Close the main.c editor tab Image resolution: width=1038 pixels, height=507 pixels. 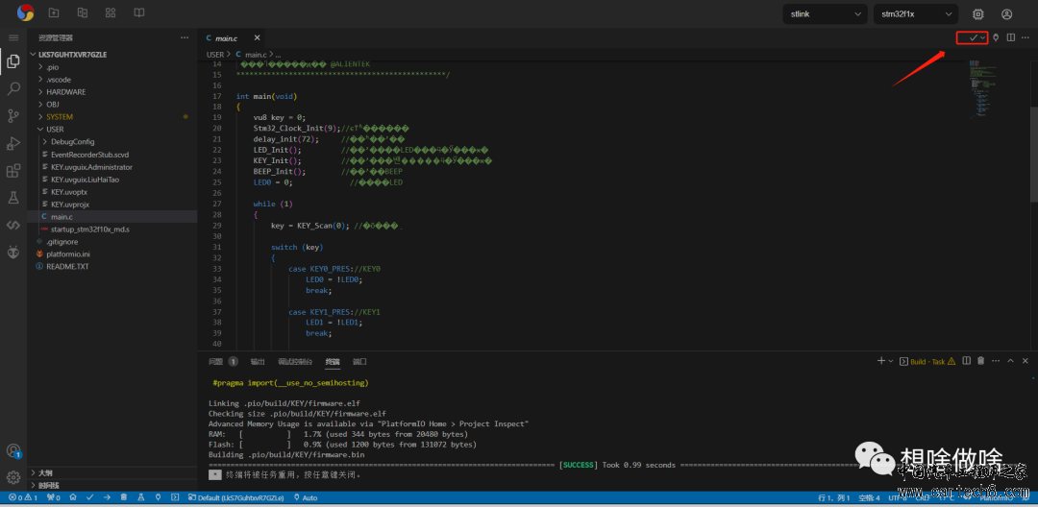(257, 37)
